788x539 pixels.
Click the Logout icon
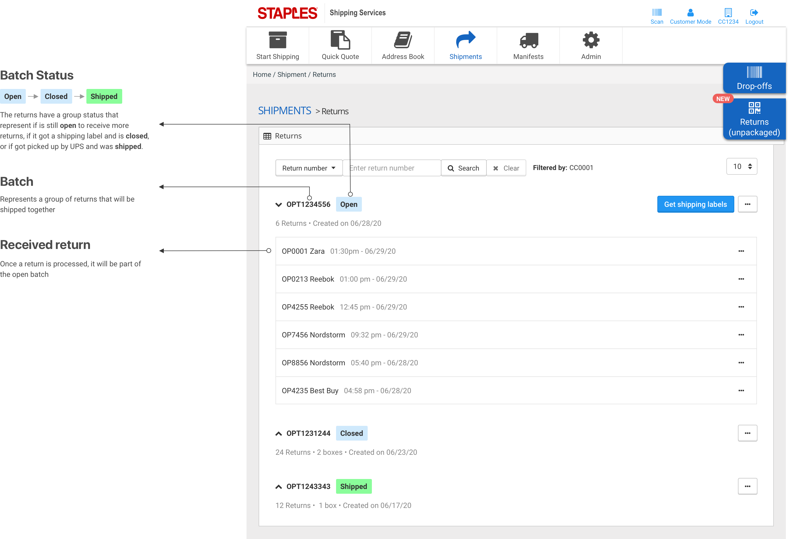pos(754,13)
